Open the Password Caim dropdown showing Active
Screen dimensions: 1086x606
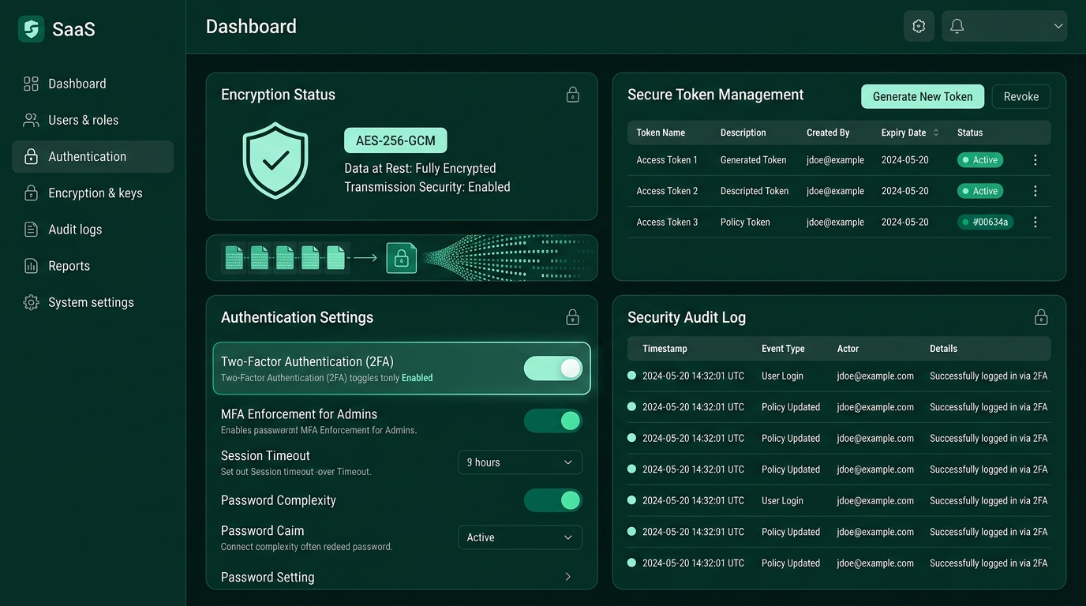tap(519, 537)
